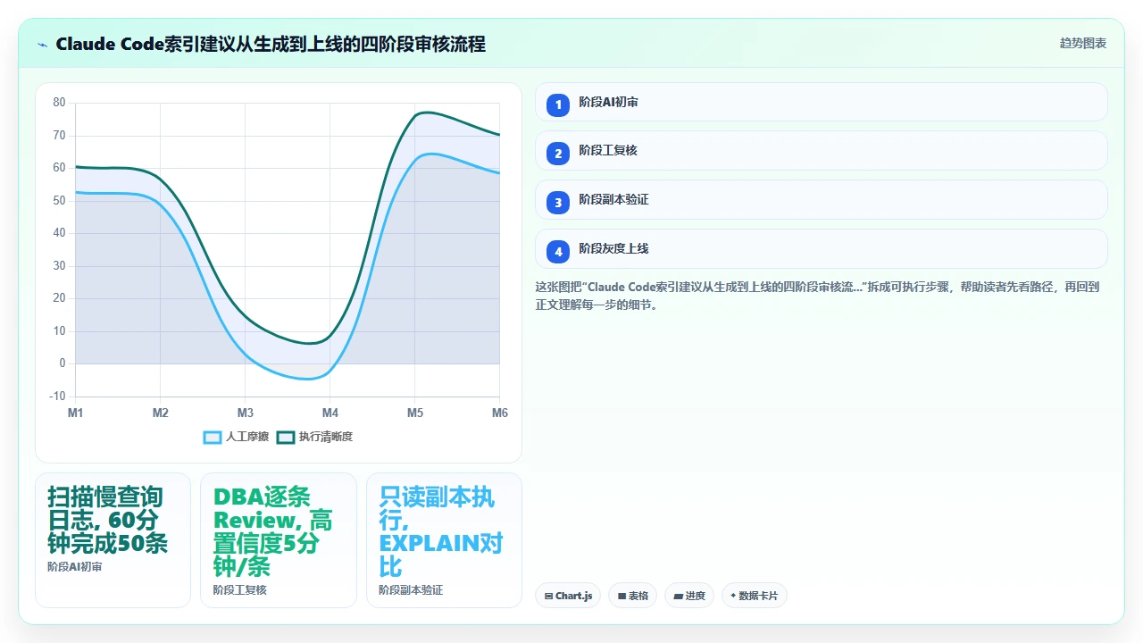
Task: Click the number 4 badge
Action: click(558, 252)
